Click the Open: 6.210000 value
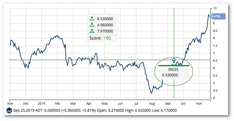234x121 pixels. 110,110
